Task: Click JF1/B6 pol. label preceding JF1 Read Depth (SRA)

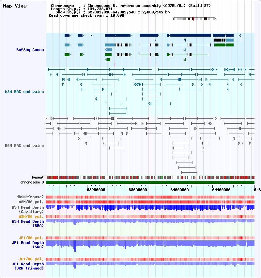Action: coord(31,238)
